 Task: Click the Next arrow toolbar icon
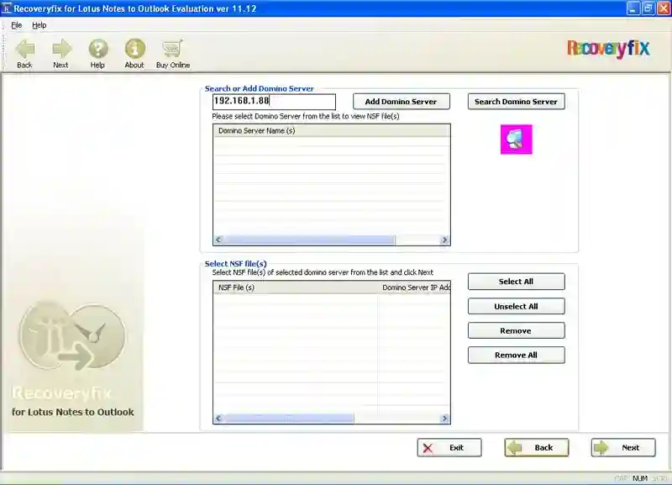coord(61,50)
